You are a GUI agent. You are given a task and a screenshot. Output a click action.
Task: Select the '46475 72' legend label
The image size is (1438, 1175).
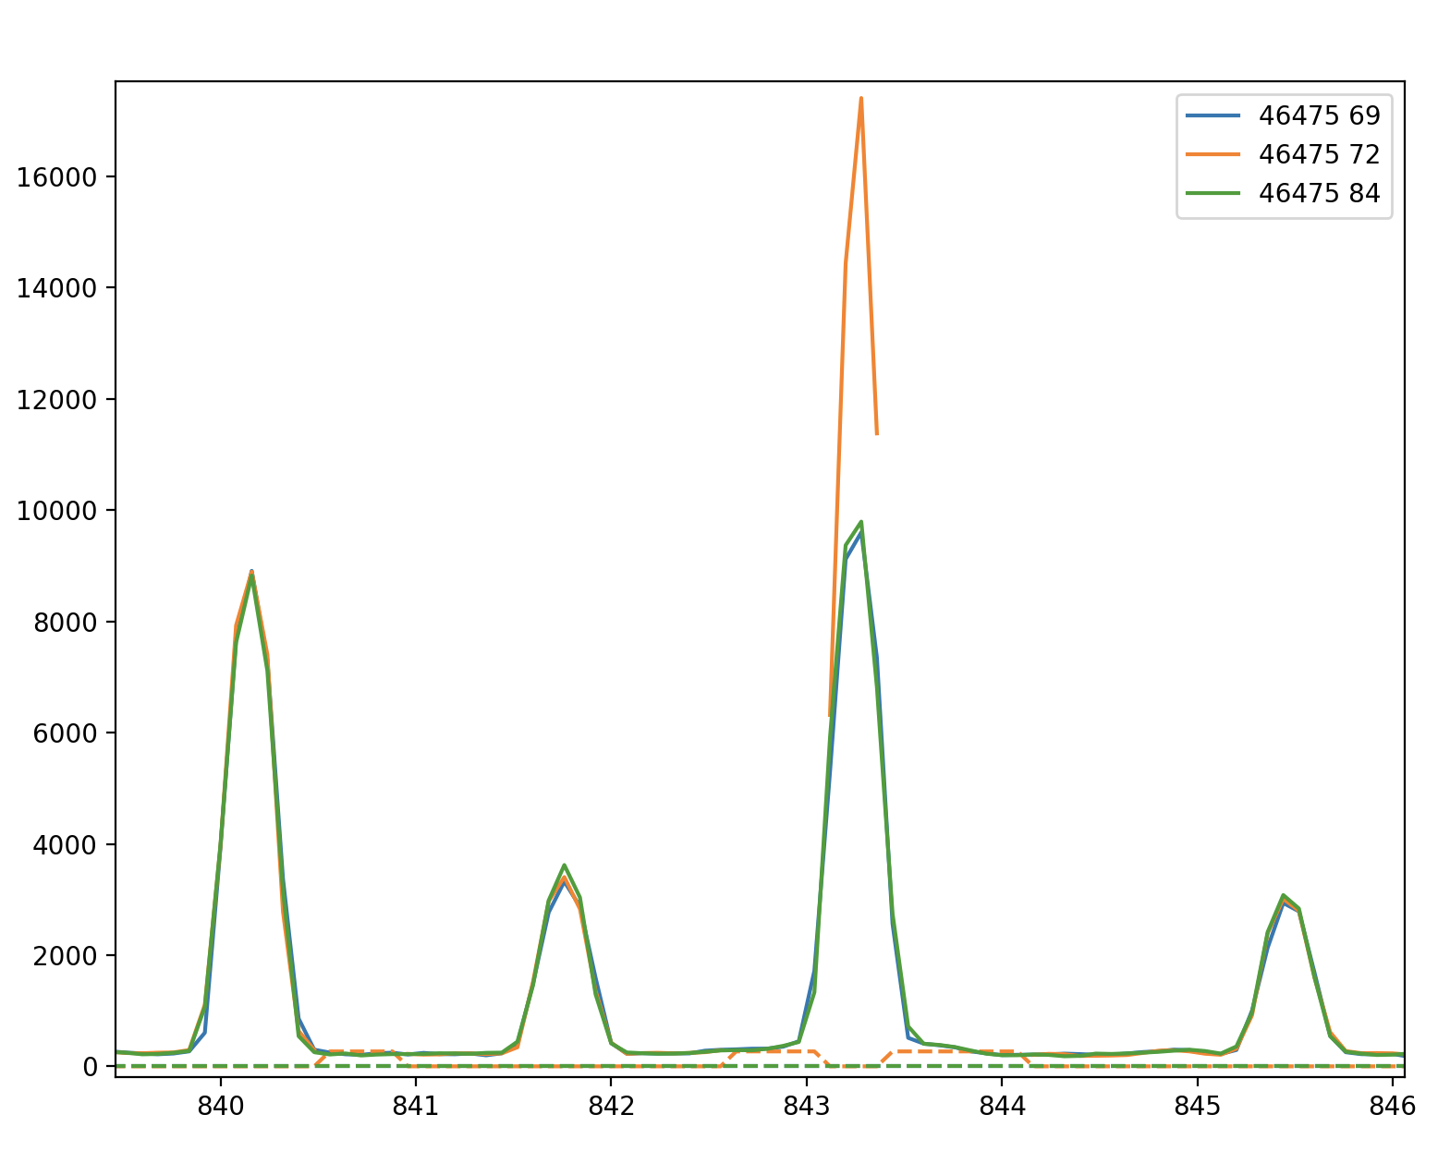click(x=1319, y=154)
